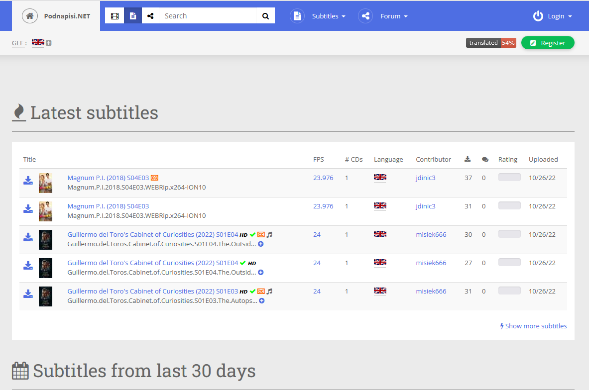Open the Login dropdown
The height and width of the screenshot is (390, 589).
pyautogui.click(x=560, y=16)
